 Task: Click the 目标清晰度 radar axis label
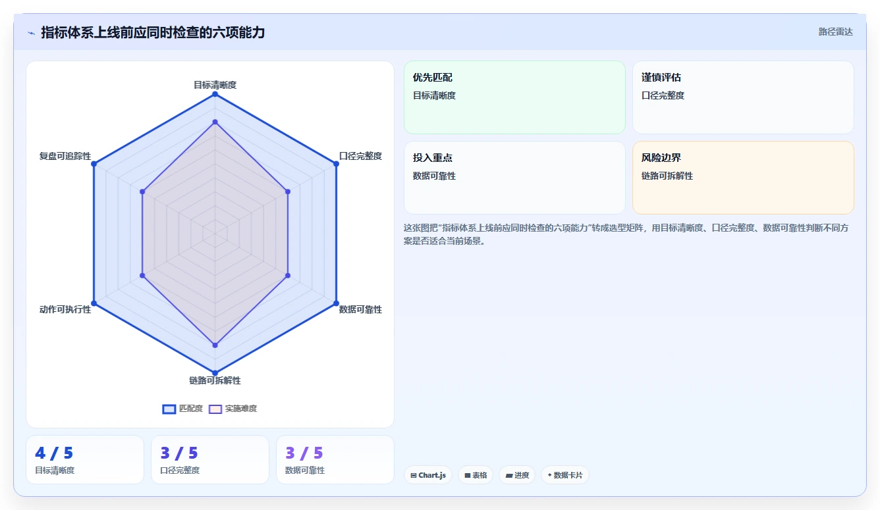click(215, 85)
